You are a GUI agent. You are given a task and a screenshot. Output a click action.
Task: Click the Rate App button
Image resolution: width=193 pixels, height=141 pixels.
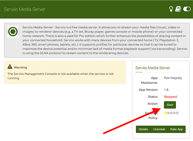coord(176,129)
